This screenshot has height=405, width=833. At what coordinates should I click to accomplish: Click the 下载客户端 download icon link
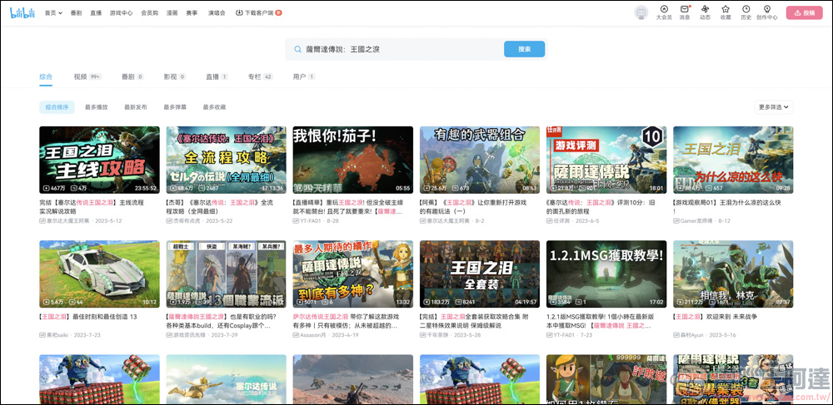coord(258,12)
